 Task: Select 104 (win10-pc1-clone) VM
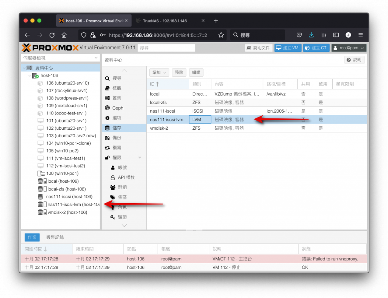click(x=68, y=143)
